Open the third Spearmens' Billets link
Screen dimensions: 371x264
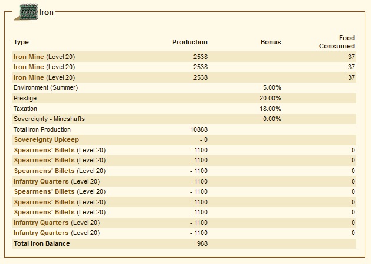coord(44,171)
